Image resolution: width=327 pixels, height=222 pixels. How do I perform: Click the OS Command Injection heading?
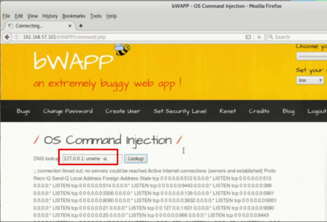[x=108, y=140]
